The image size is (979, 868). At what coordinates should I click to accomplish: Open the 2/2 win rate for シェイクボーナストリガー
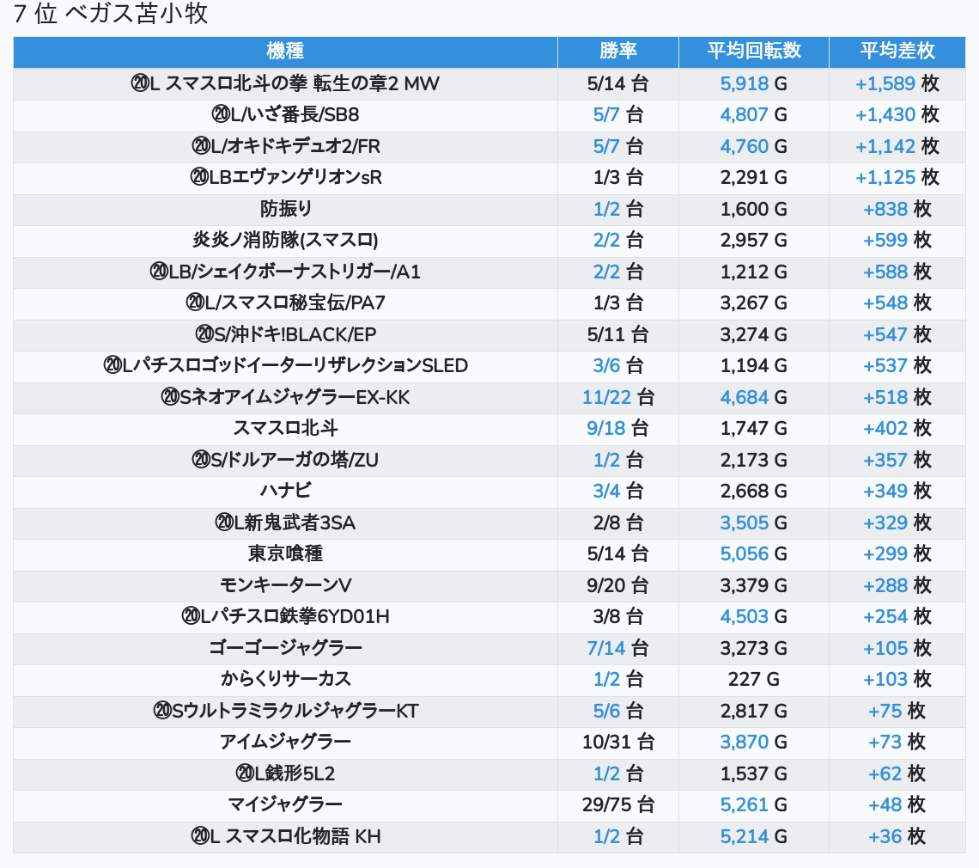coord(606,272)
